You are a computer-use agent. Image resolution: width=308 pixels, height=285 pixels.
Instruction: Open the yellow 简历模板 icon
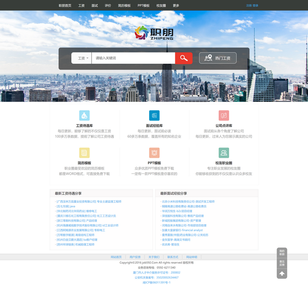coord(84,152)
